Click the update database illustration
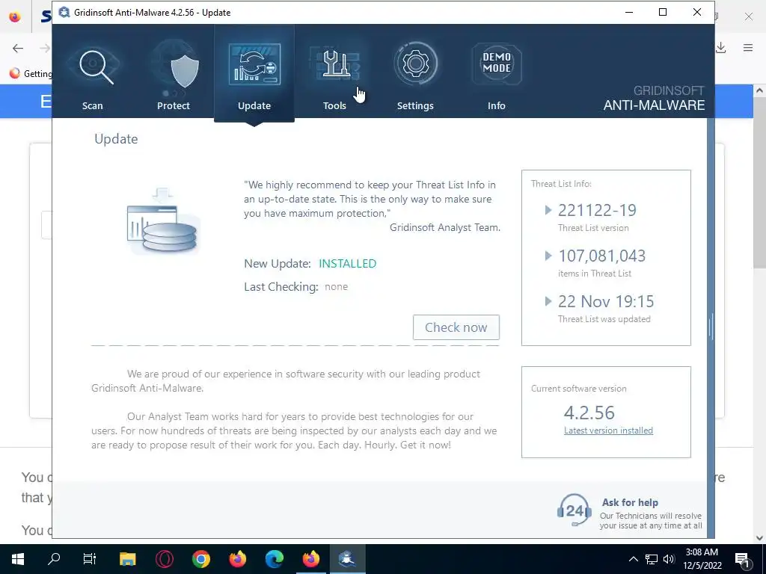This screenshot has width=766, height=574. (x=162, y=221)
